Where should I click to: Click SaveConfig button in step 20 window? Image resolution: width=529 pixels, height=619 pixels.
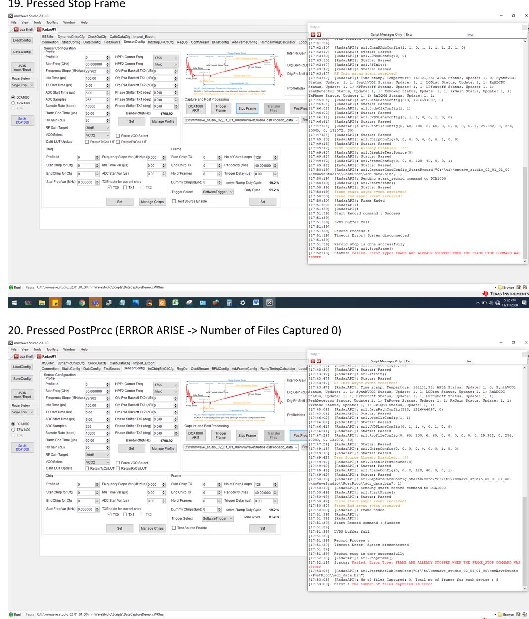[x=22, y=378]
